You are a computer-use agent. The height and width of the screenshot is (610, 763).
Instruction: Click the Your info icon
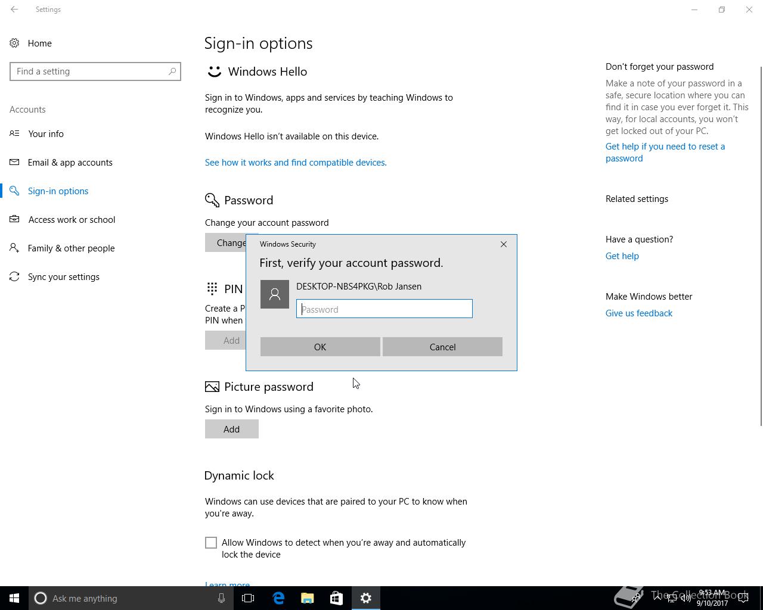(x=14, y=133)
